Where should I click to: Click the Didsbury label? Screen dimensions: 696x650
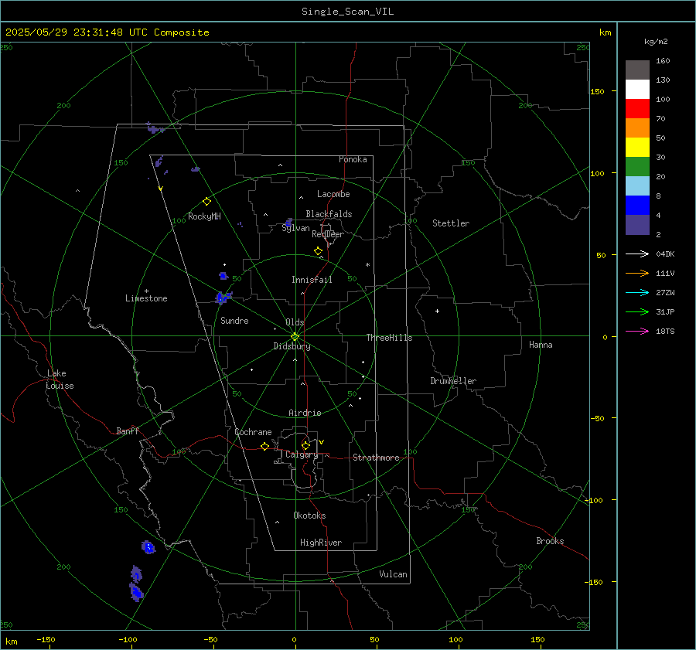coord(292,346)
